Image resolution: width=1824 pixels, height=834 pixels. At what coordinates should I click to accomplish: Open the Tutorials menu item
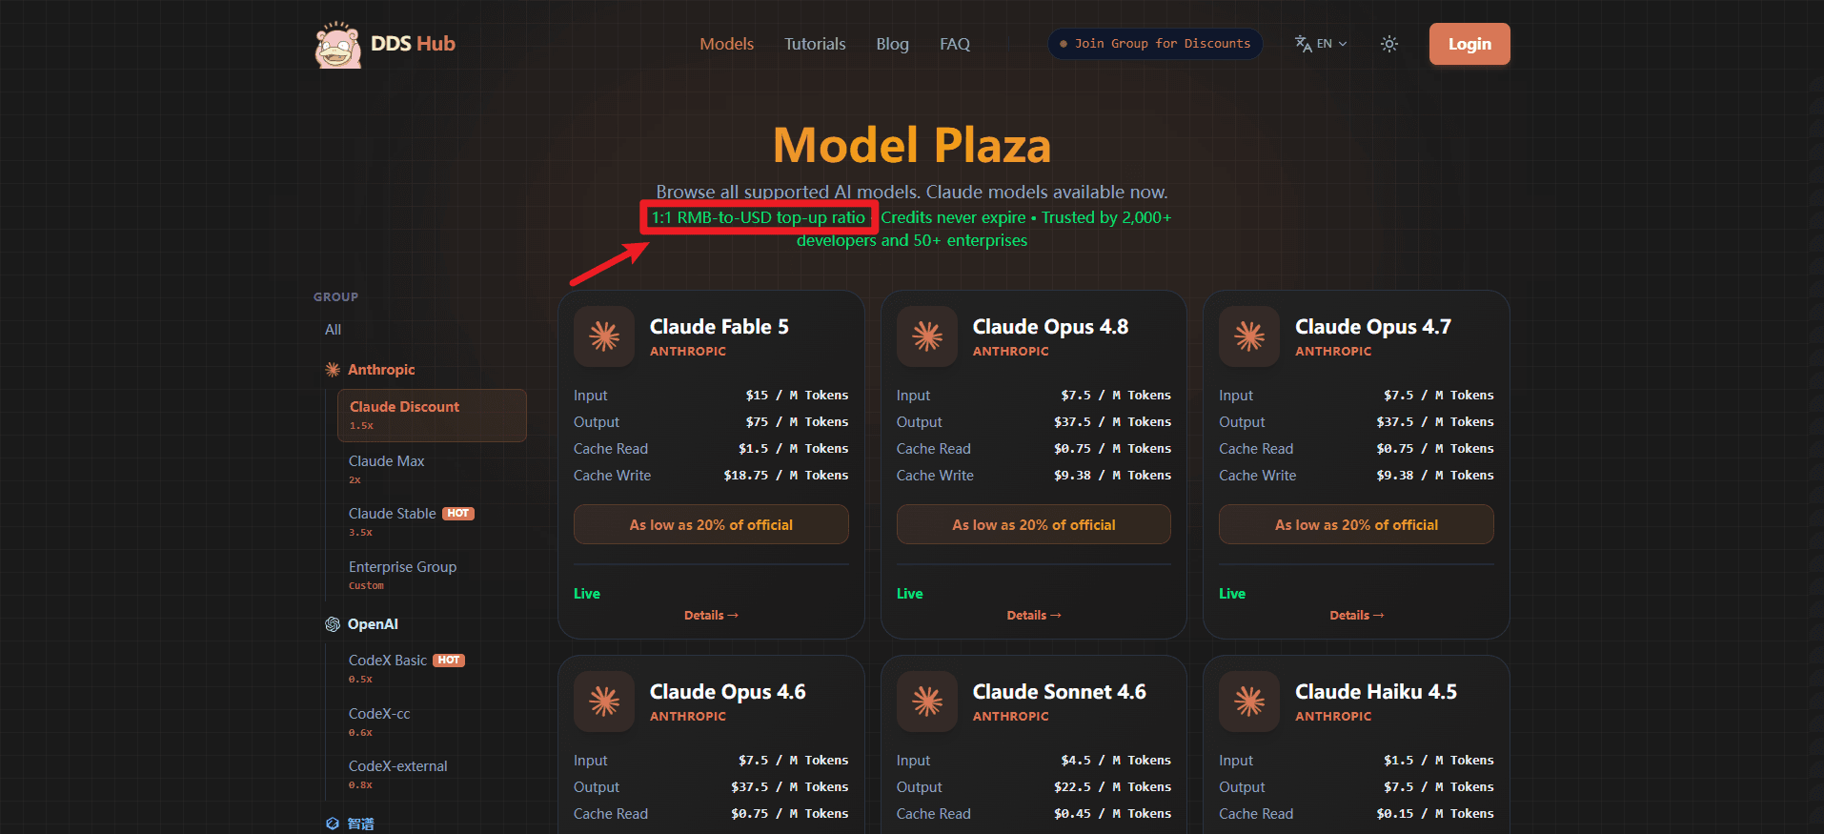pos(815,44)
